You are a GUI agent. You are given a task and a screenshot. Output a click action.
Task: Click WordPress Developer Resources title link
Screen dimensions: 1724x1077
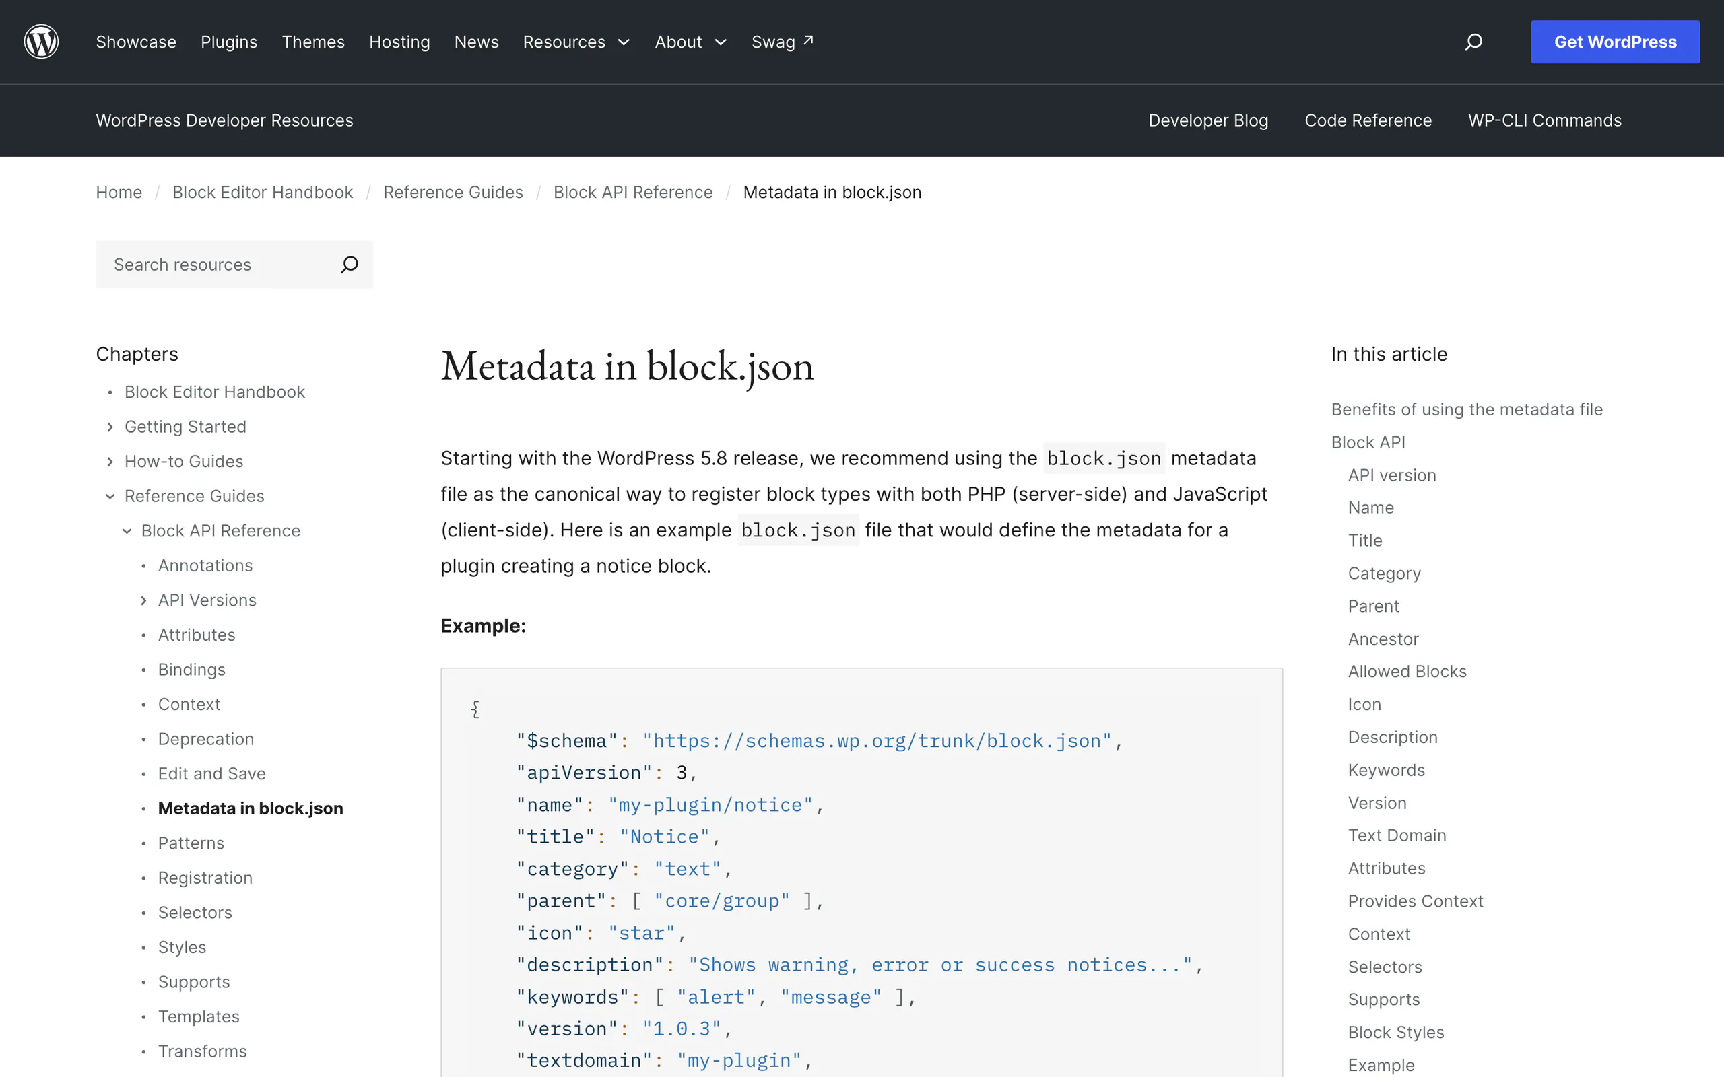pos(224,120)
